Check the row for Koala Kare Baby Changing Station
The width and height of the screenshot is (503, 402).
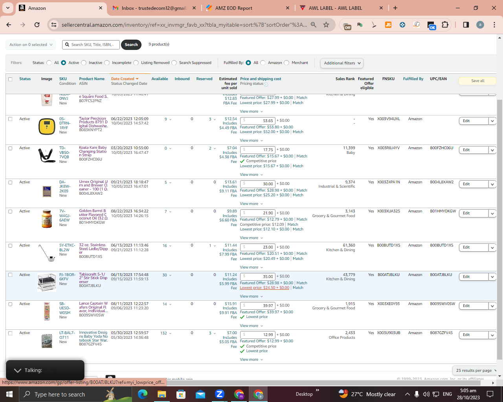coord(10,148)
